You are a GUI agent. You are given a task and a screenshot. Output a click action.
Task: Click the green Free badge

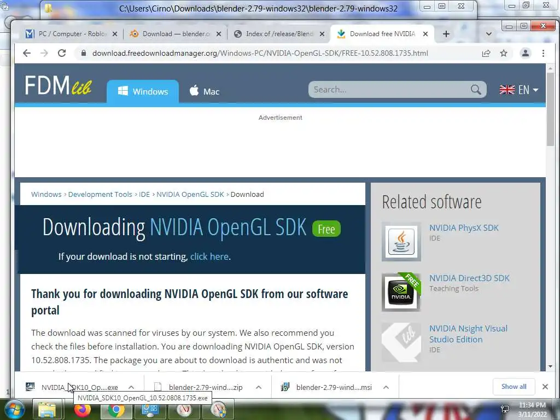pos(326,229)
